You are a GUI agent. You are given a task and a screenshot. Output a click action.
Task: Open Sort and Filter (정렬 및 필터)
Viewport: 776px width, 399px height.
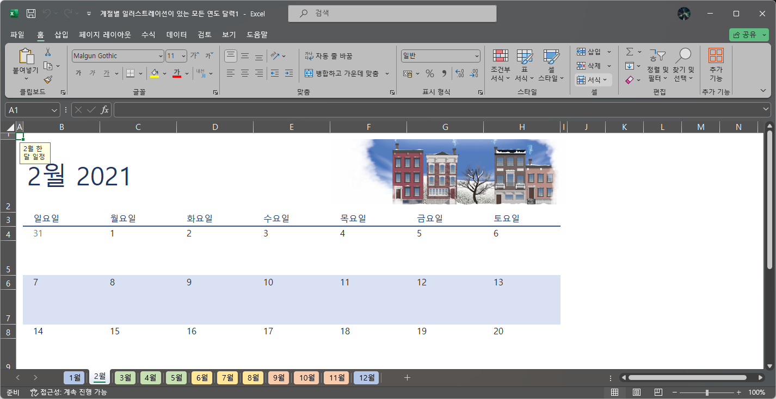pos(658,65)
